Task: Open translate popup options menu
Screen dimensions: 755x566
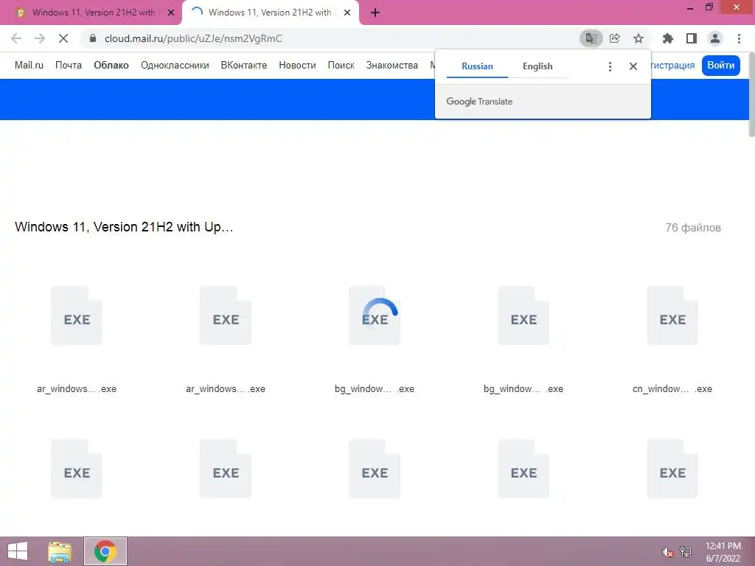Action: [610, 66]
